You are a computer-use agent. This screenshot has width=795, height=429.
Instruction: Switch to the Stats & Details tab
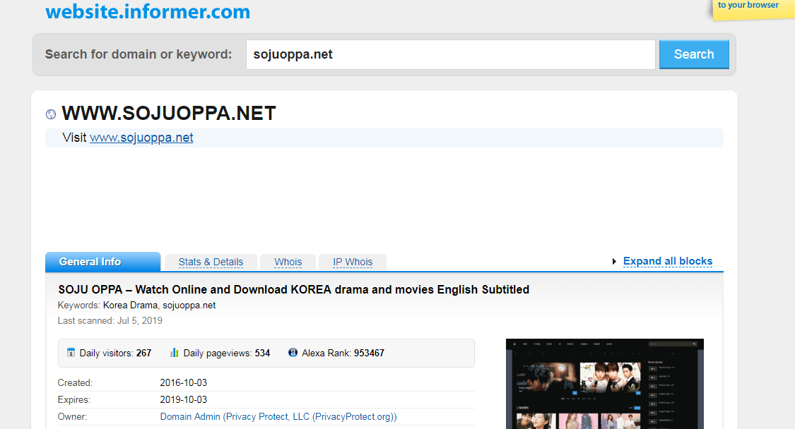(x=211, y=262)
